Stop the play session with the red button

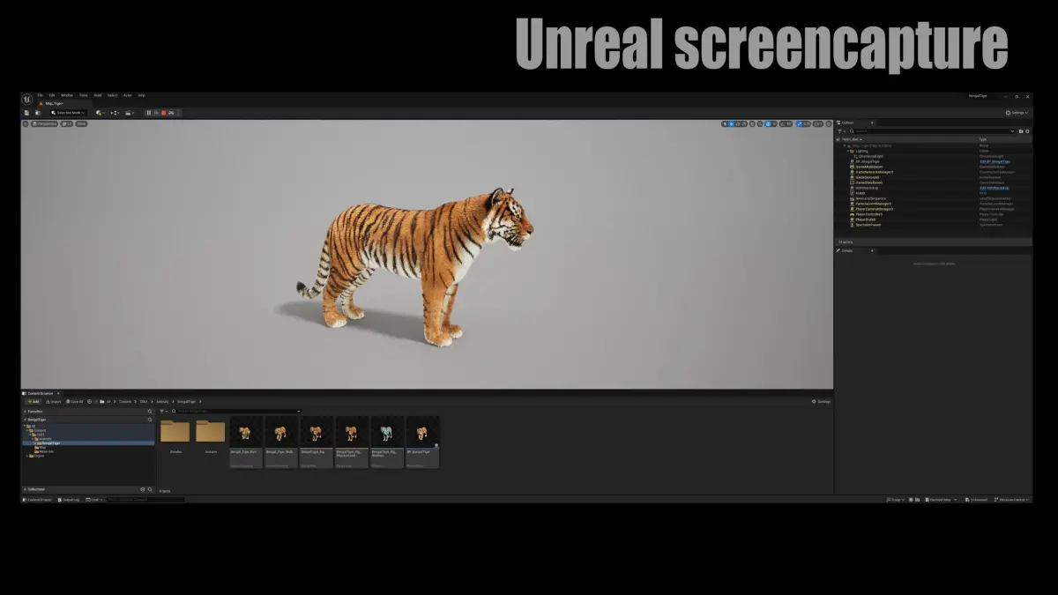point(164,113)
